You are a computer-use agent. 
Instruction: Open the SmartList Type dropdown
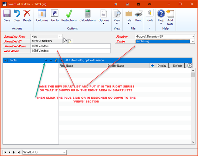pyautogui.click(x=60, y=37)
